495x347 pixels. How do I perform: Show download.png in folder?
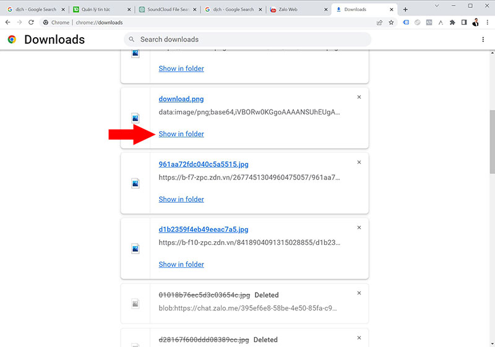pos(181,134)
